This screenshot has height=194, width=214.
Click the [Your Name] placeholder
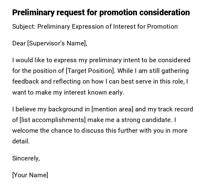[x=30, y=175]
